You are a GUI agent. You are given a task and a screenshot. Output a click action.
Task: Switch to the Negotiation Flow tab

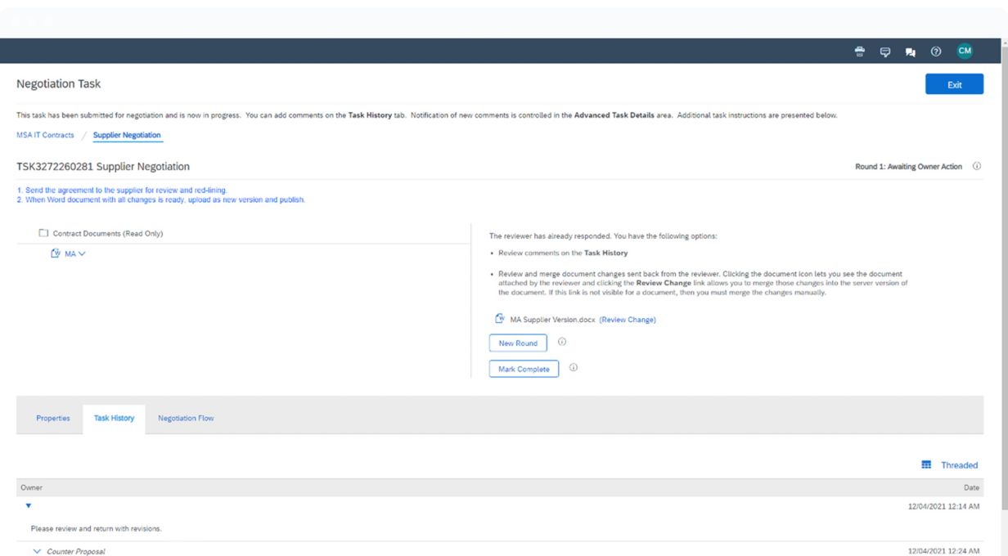point(186,418)
